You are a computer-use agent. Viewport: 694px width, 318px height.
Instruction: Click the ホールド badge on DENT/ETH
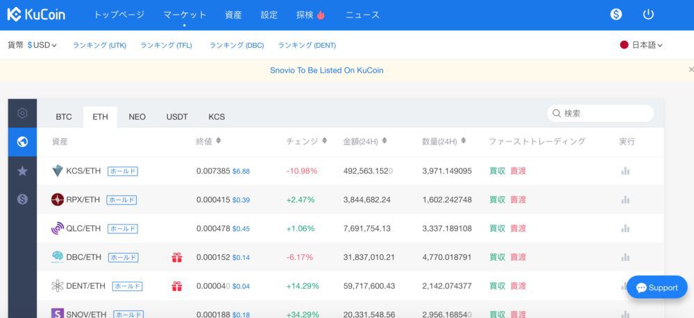(128, 286)
